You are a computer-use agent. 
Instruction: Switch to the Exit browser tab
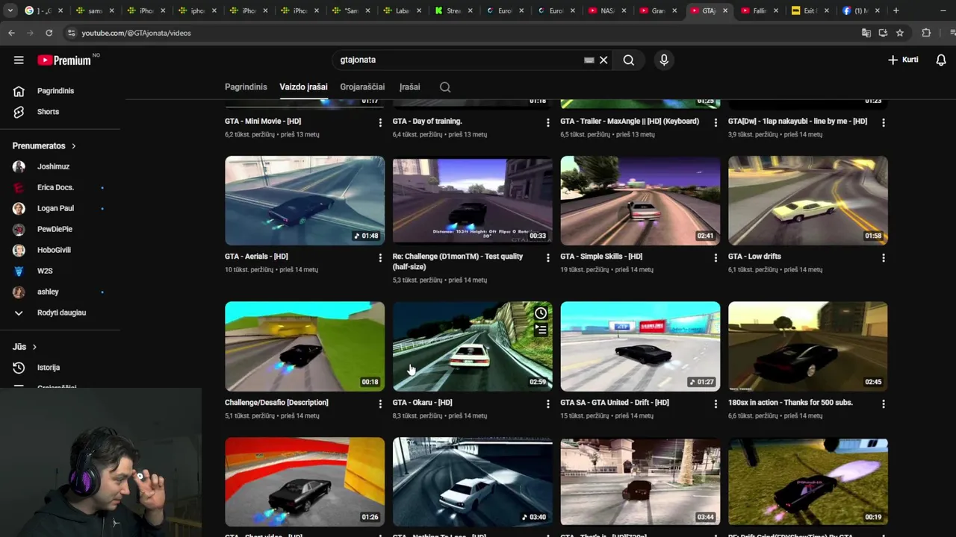tap(810, 10)
